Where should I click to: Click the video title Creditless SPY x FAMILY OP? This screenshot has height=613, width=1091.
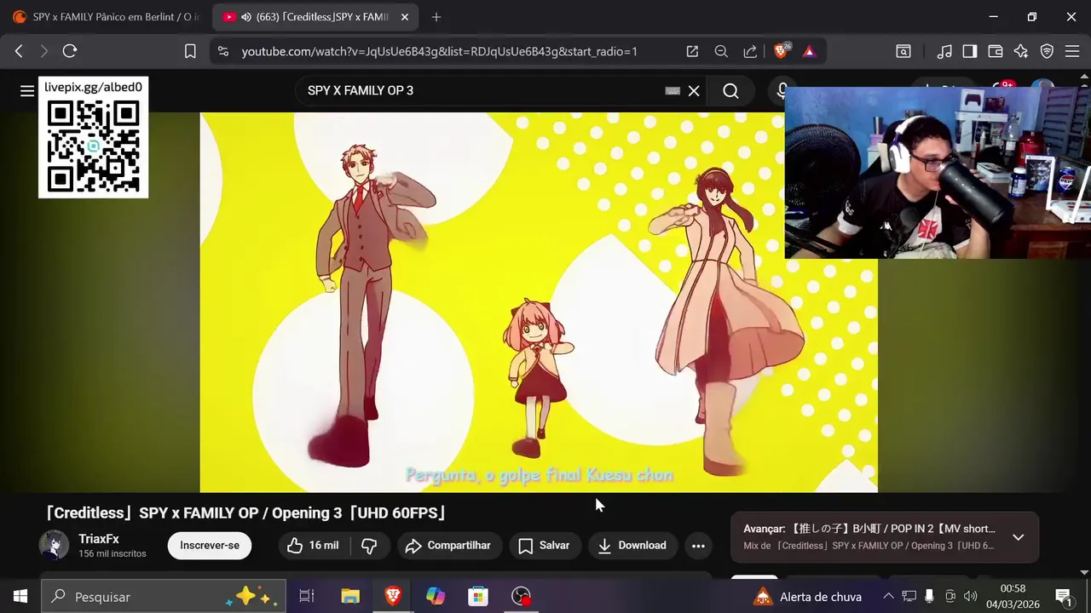(x=245, y=513)
